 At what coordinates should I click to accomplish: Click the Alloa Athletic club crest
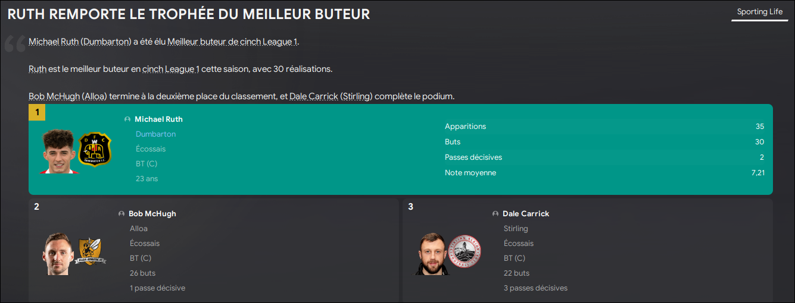(x=92, y=252)
